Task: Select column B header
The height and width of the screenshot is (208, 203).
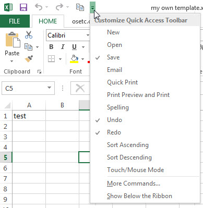Action: (x=62, y=105)
